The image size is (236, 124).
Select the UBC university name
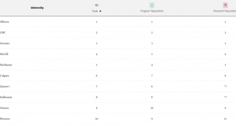(x=3, y=32)
